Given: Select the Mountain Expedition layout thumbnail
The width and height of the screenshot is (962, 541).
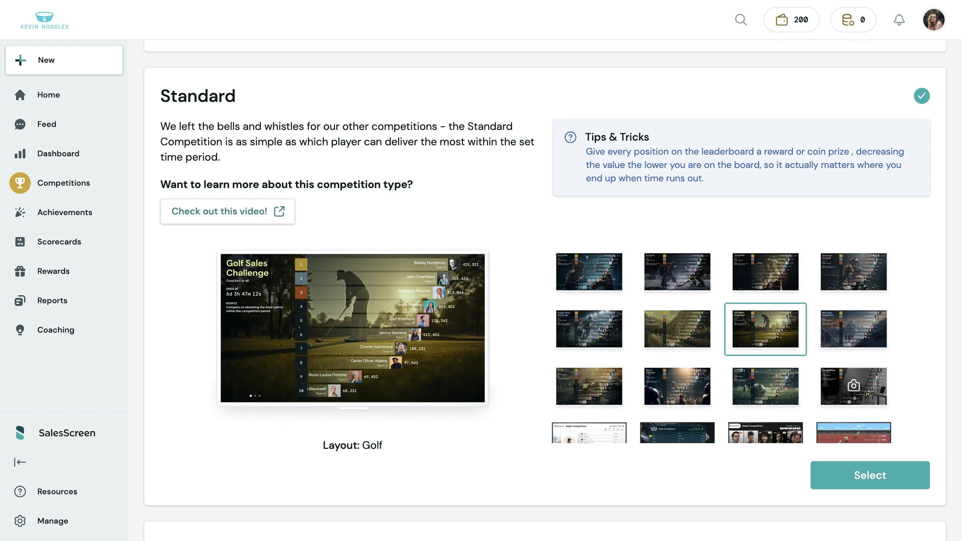Looking at the screenshot, I should (x=853, y=329).
